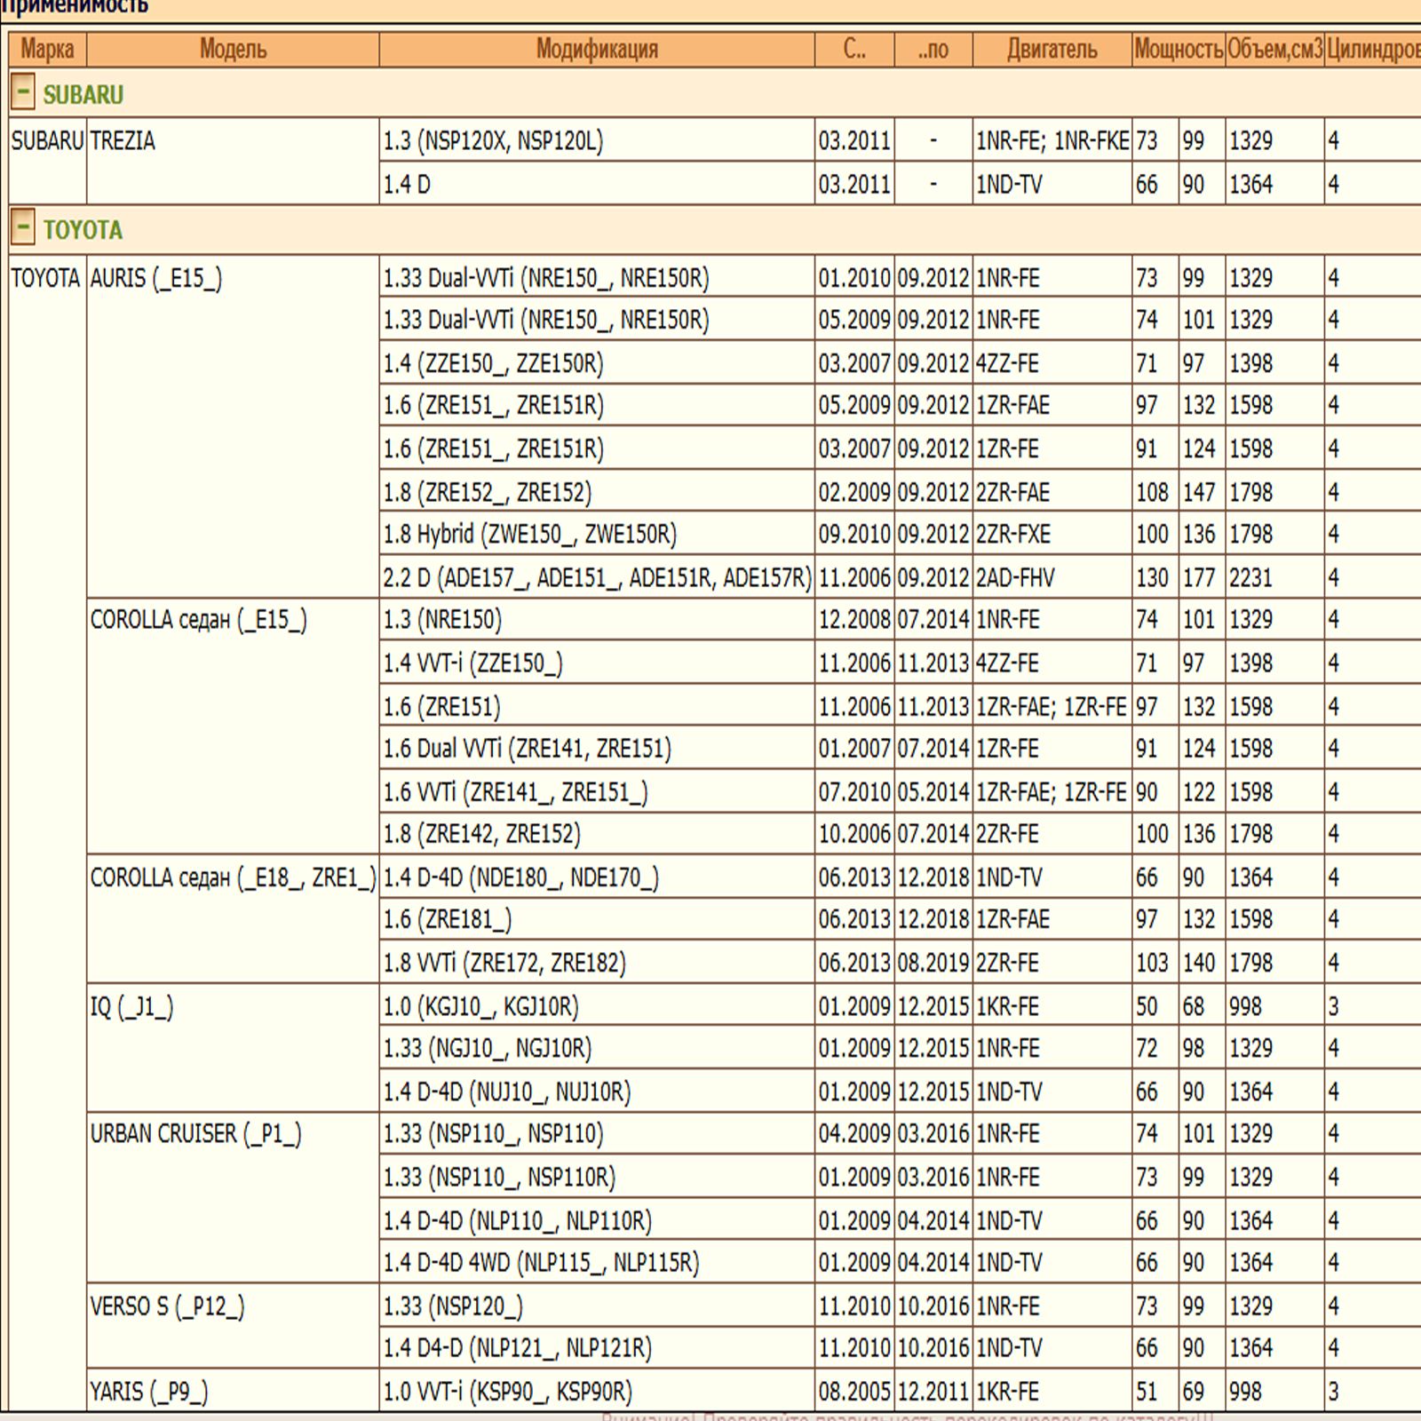
Task: Click the Марка column header
Action: click(x=47, y=49)
